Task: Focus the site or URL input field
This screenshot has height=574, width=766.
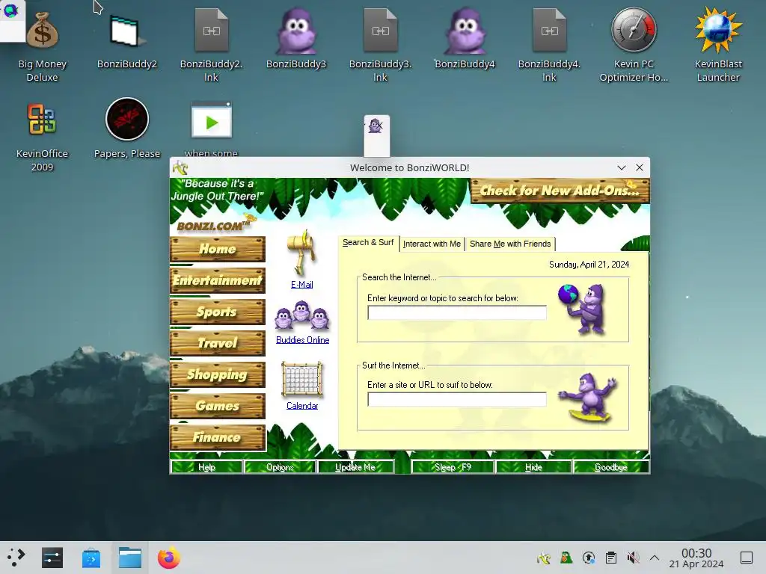Action: click(457, 399)
